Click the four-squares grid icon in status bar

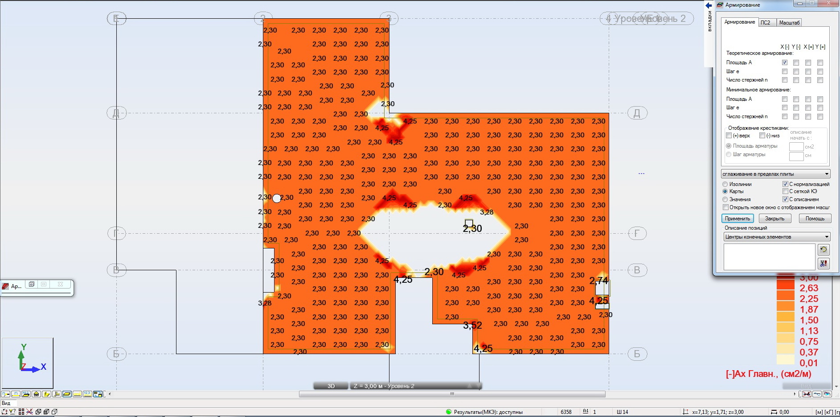point(21,412)
